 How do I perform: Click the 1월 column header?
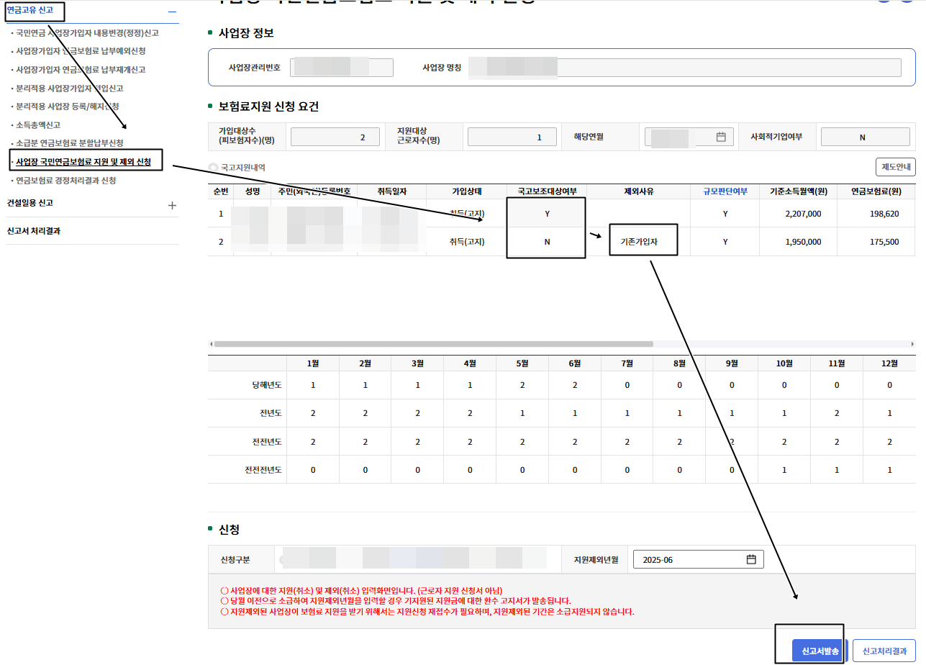coord(313,363)
